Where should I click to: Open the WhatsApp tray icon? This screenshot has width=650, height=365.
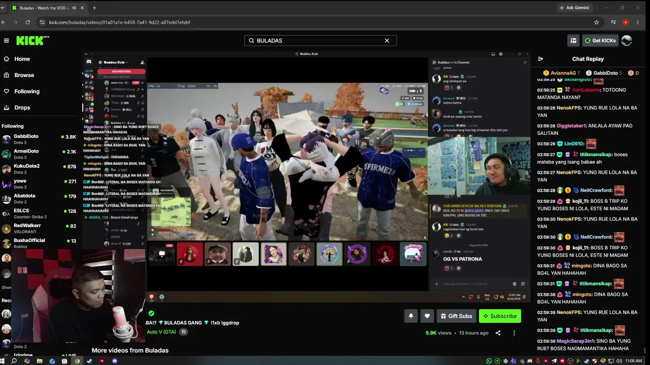(x=489, y=361)
